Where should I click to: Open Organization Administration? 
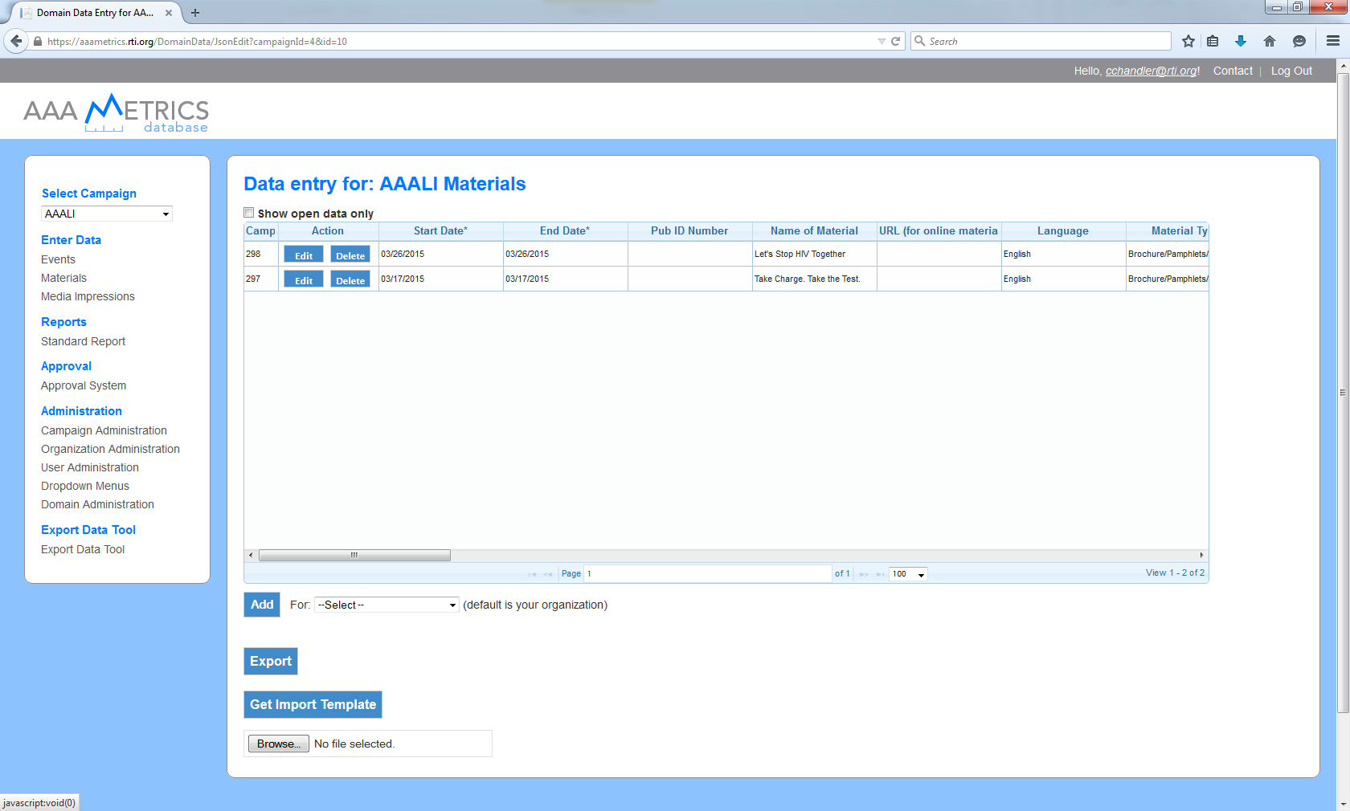110,449
